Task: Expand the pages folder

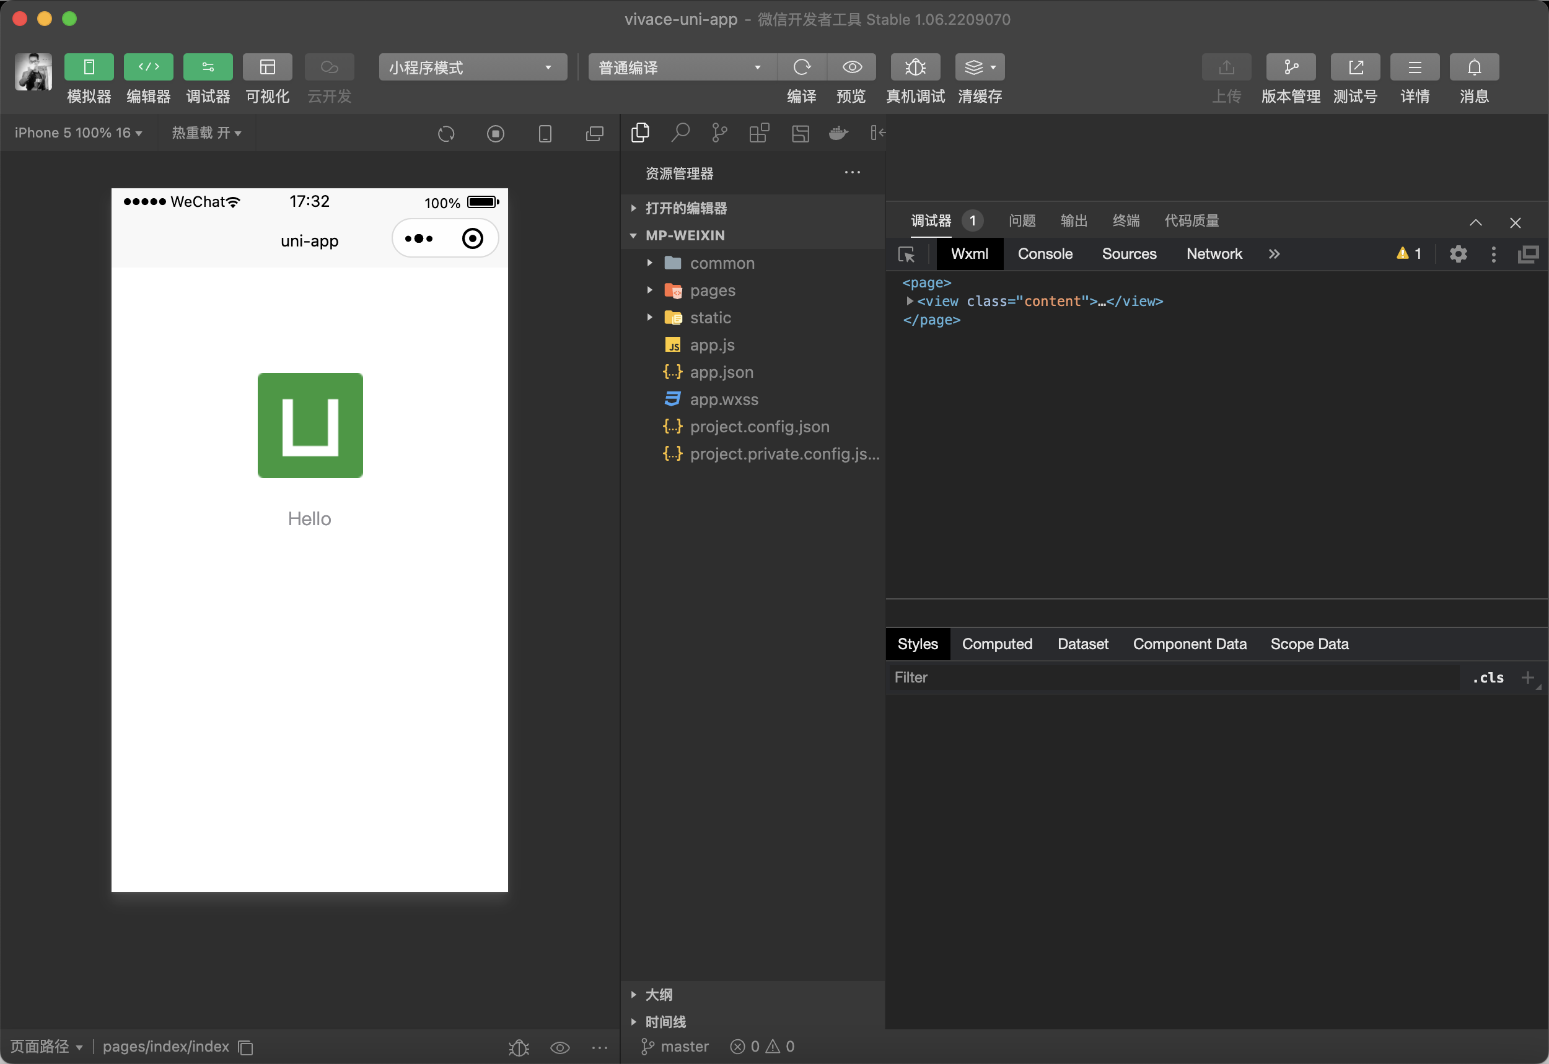Action: [x=752, y=290]
